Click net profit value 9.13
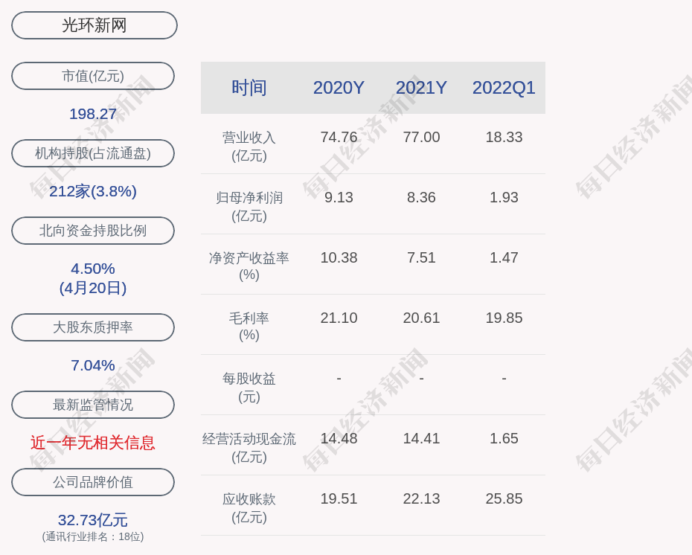The height and width of the screenshot is (555, 692). click(x=339, y=197)
